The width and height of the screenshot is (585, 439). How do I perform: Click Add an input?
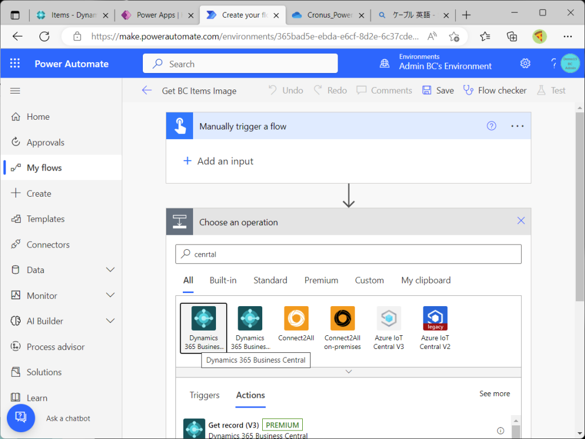click(x=218, y=161)
